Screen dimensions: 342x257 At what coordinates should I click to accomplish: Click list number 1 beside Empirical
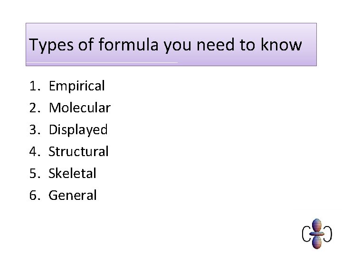point(33,86)
